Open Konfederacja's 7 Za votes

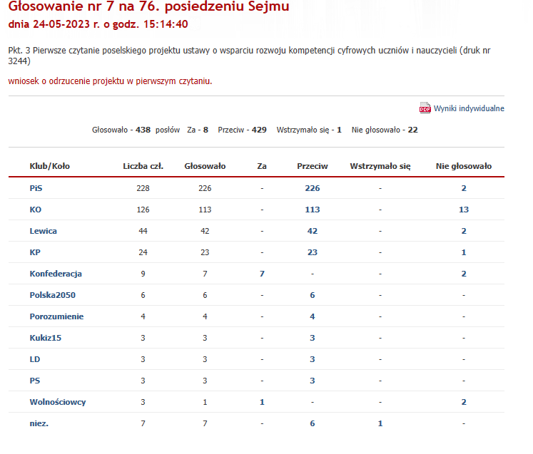(262, 274)
